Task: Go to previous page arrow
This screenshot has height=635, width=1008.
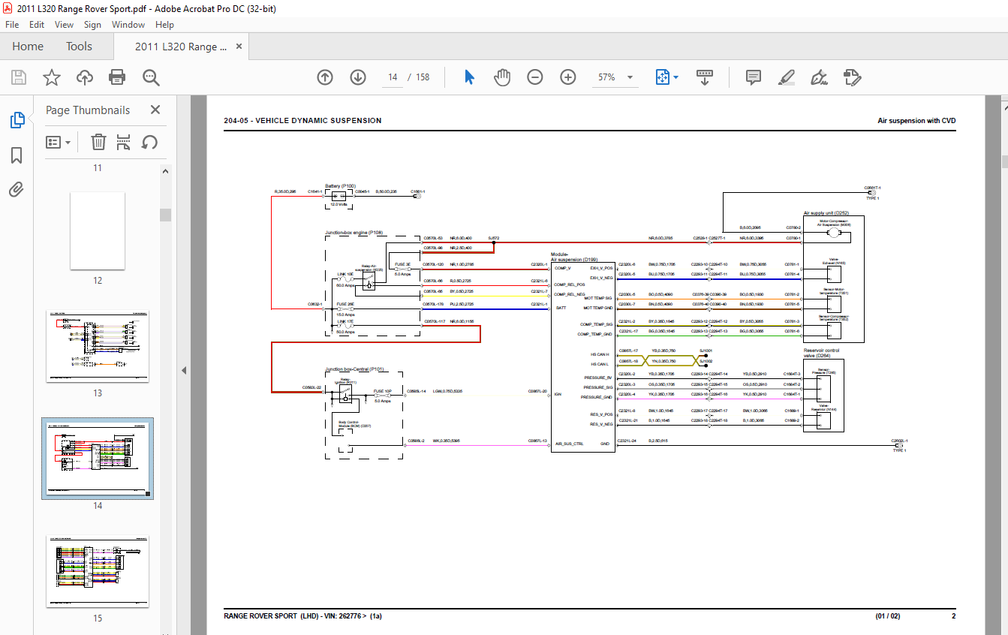Action: point(324,77)
